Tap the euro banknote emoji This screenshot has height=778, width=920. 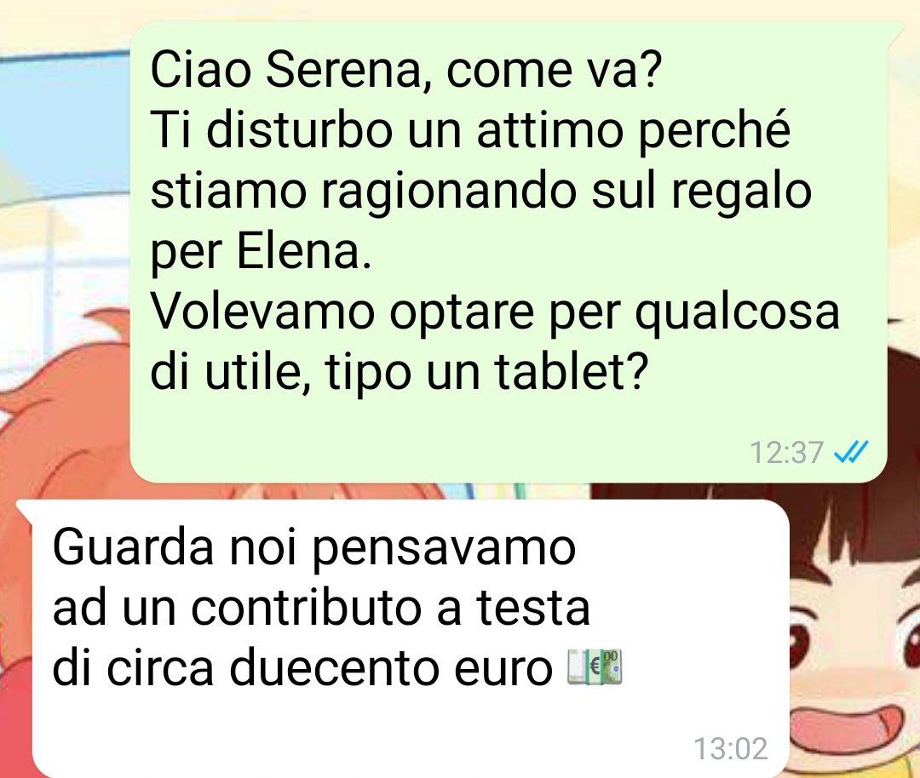pyautogui.click(x=595, y=667)
